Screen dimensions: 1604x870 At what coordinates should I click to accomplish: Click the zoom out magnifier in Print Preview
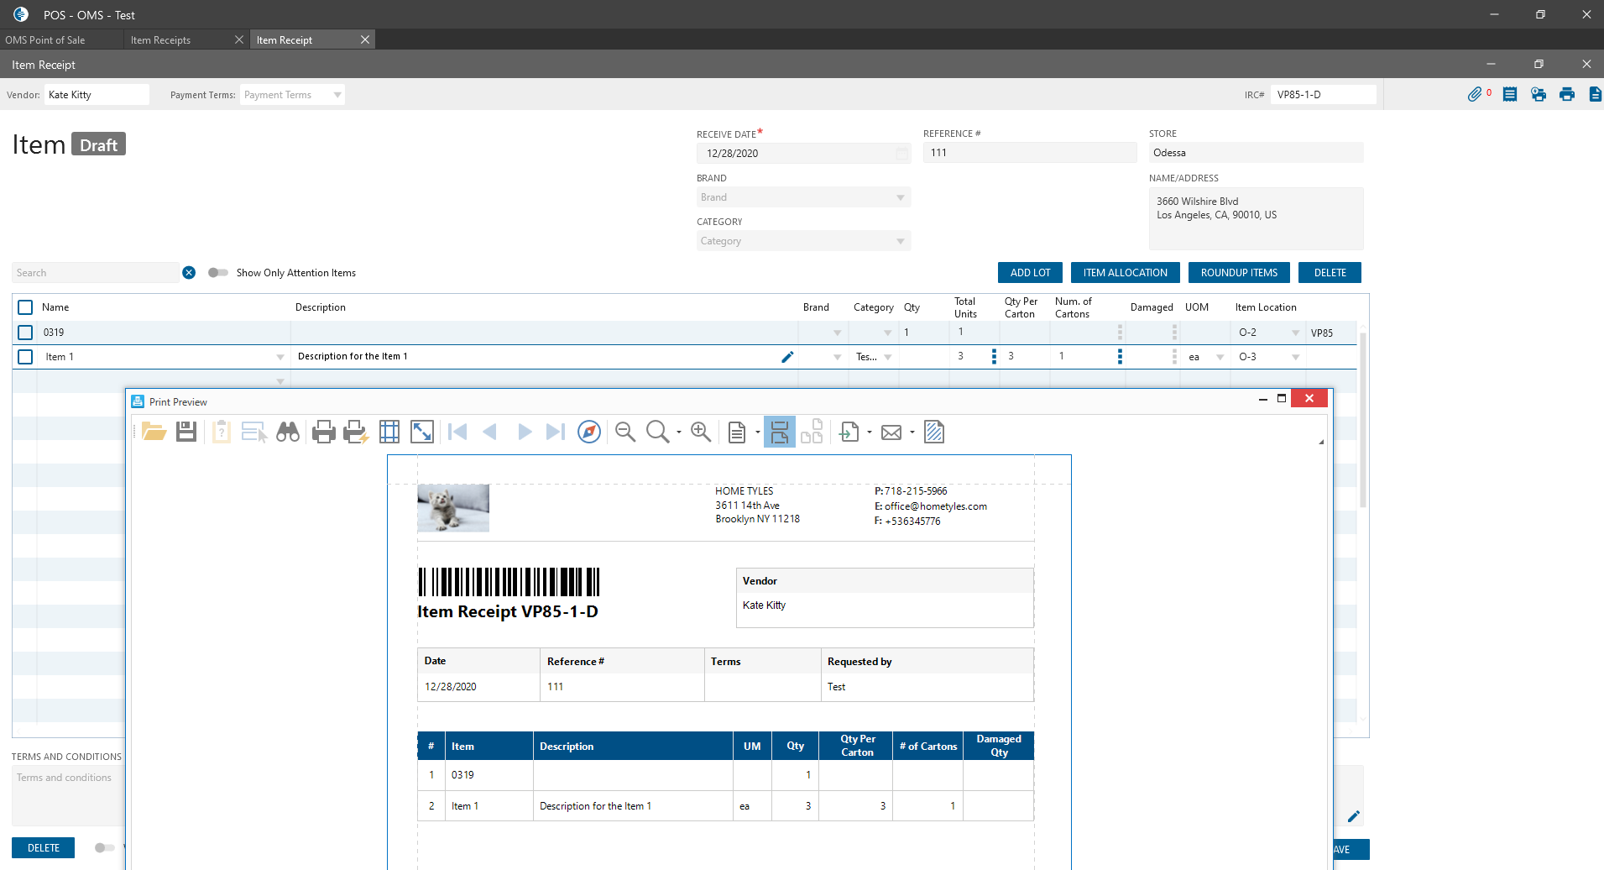pos(624,432)
